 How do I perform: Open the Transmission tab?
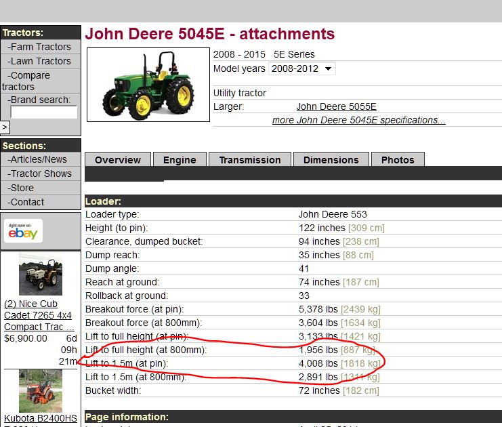[249, 160]
